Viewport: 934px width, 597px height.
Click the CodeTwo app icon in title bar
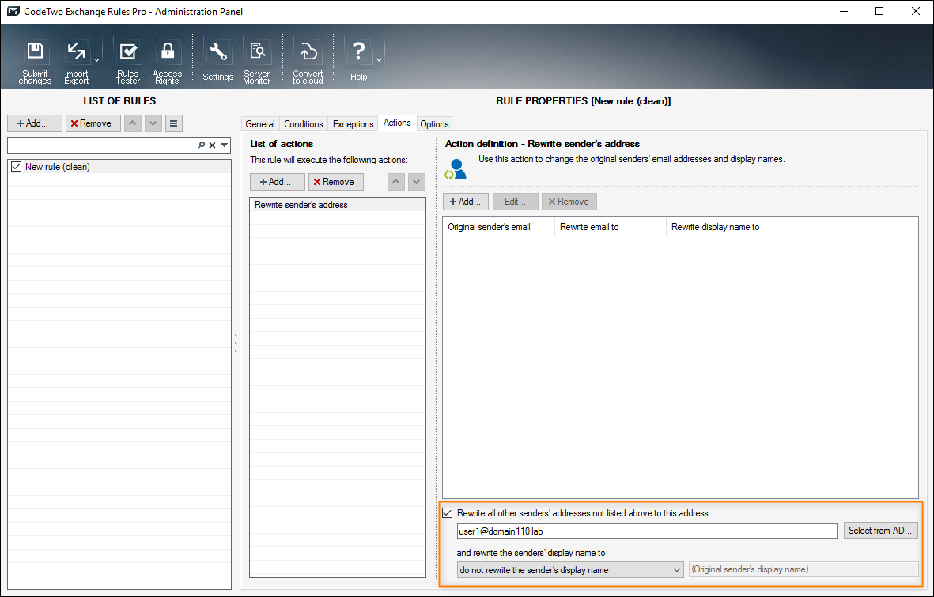pos(13,11)
